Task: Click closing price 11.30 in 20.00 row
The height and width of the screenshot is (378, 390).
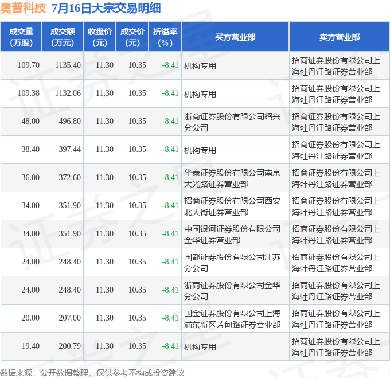Action: 105,318
